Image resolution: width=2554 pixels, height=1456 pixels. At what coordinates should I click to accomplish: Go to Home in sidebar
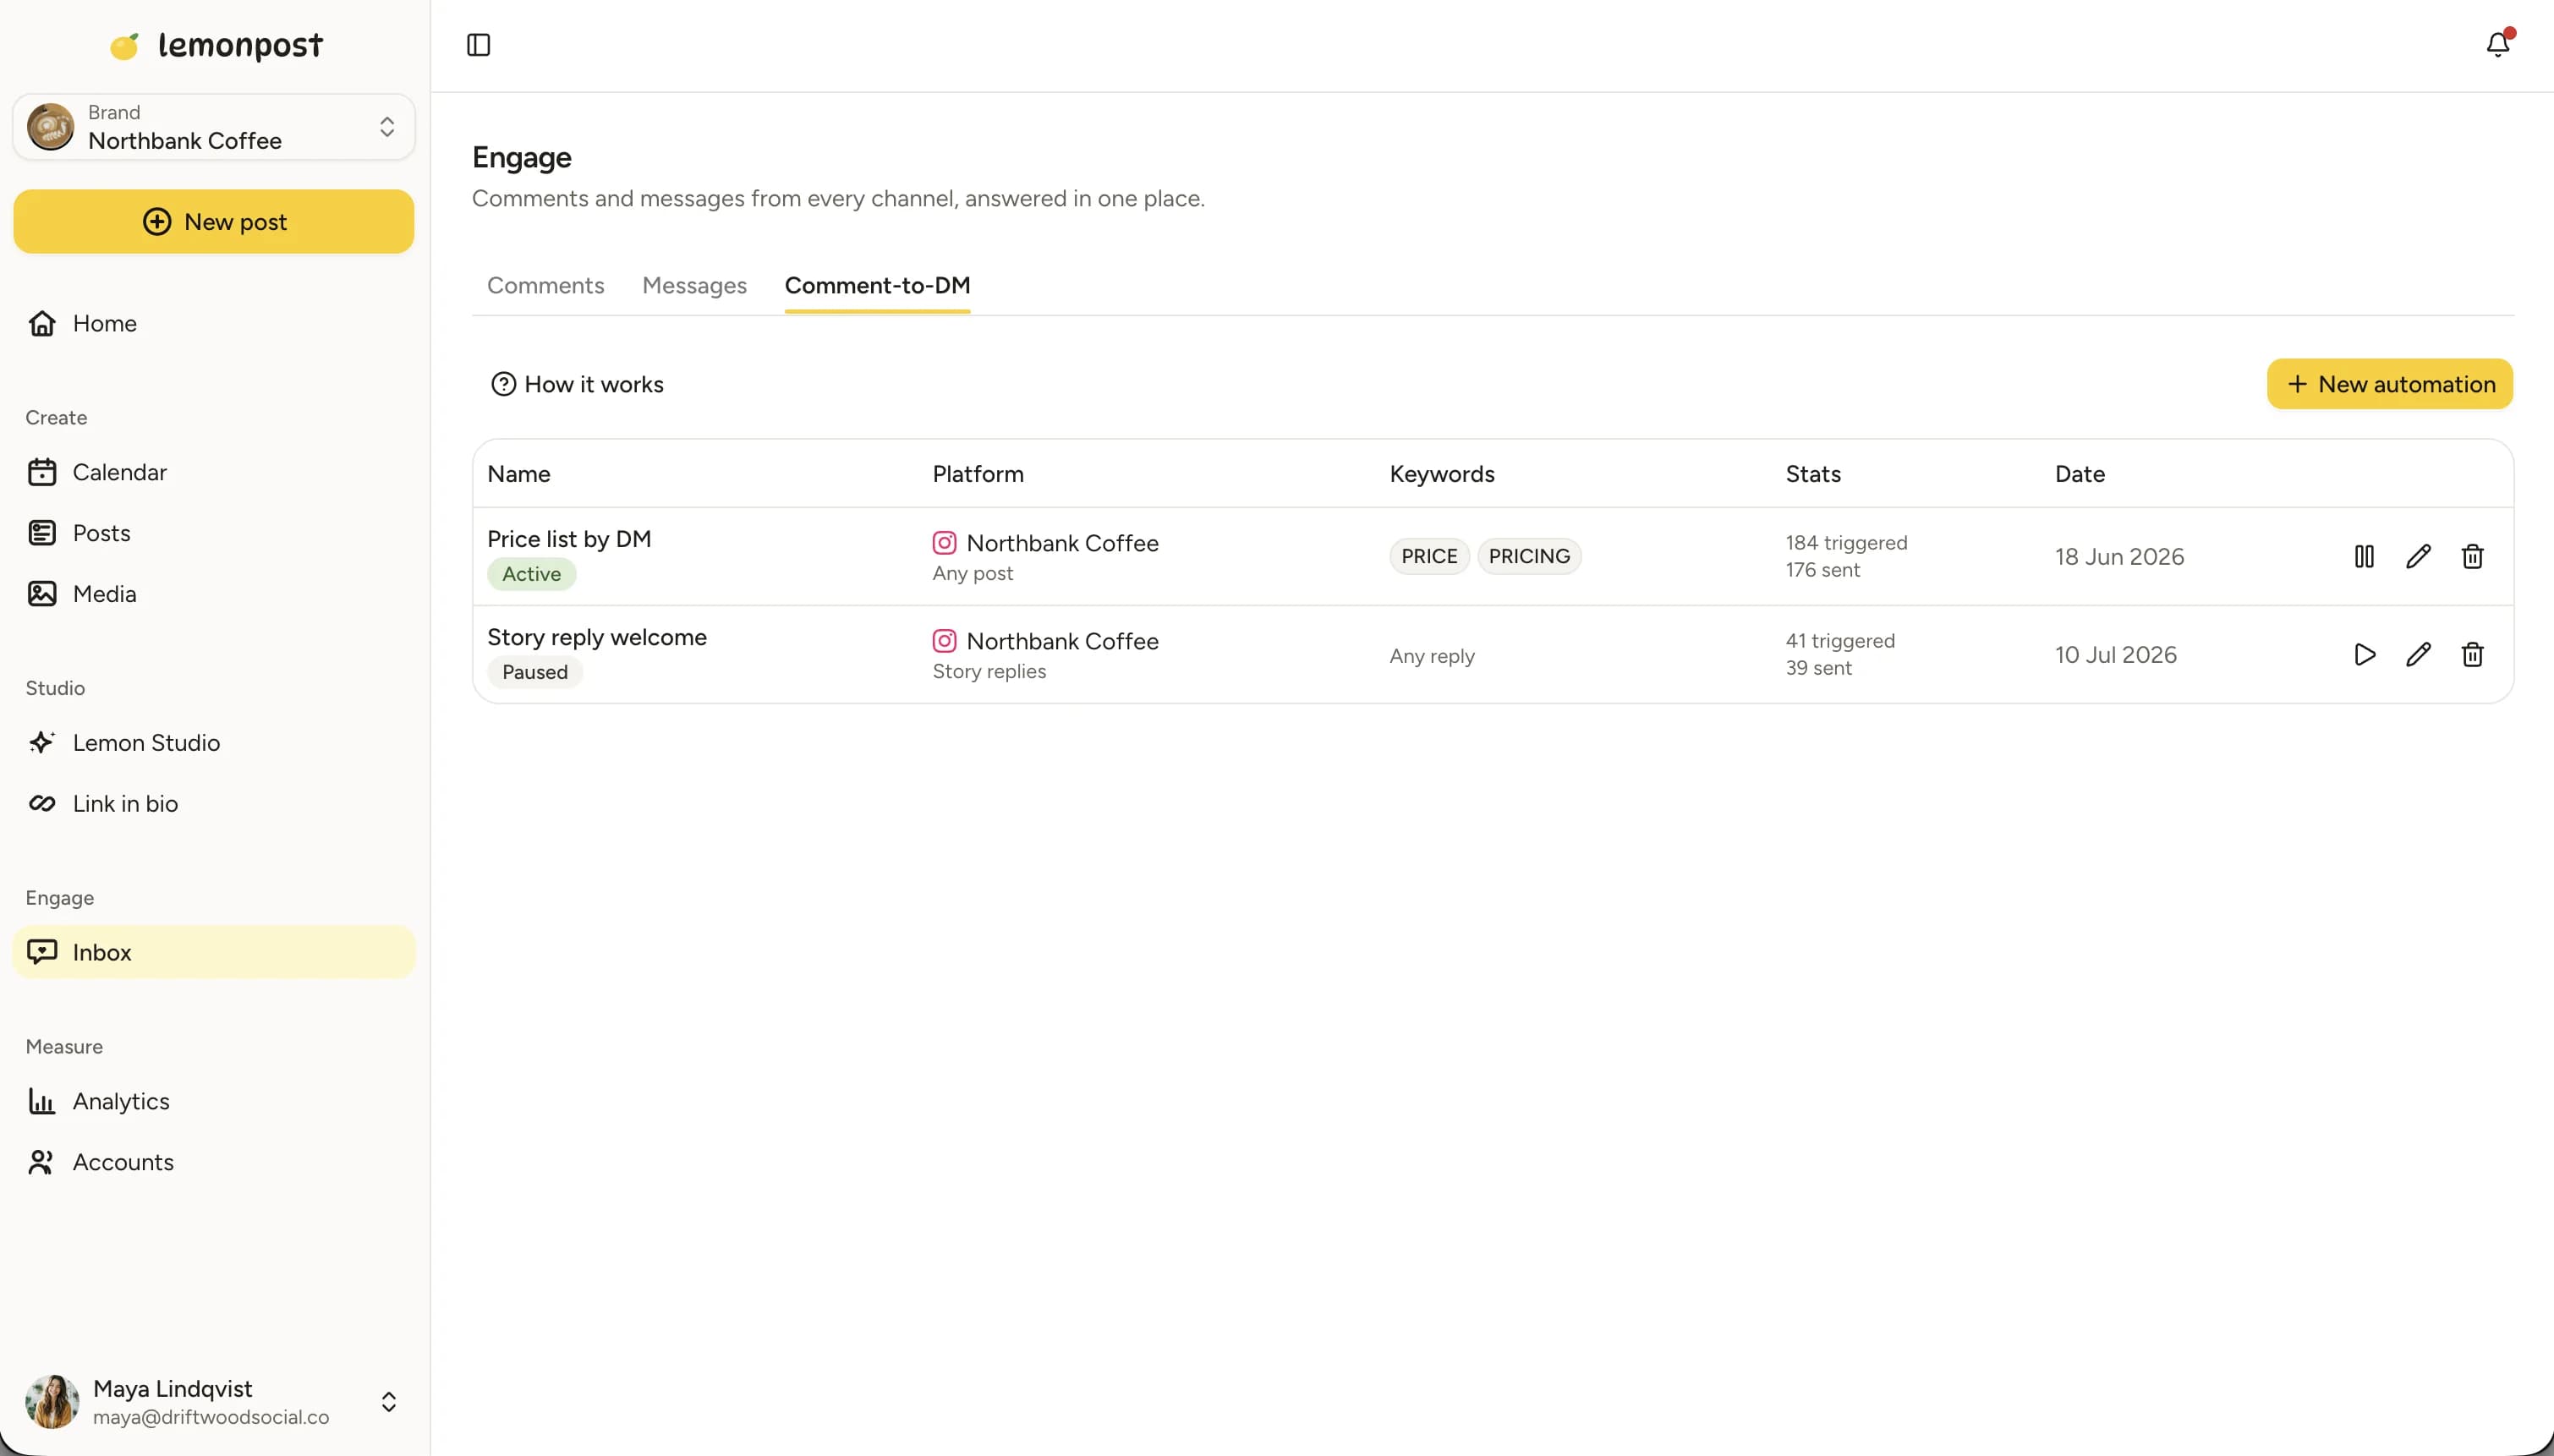pos(214,323)
